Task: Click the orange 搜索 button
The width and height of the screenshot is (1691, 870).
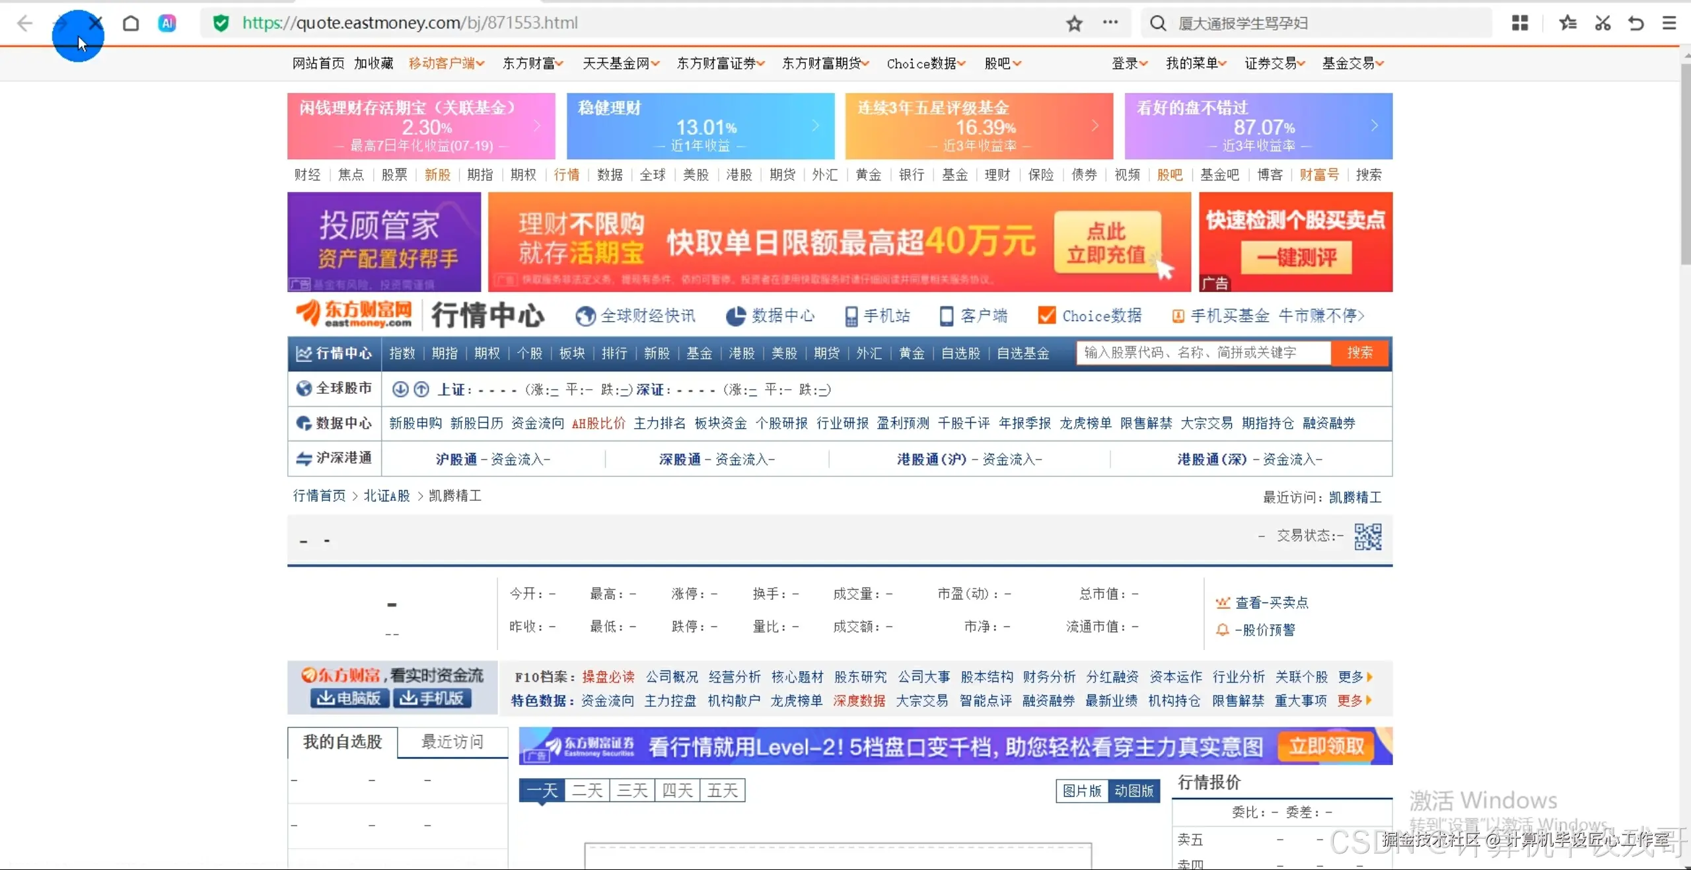Action: pos(1359,353)
